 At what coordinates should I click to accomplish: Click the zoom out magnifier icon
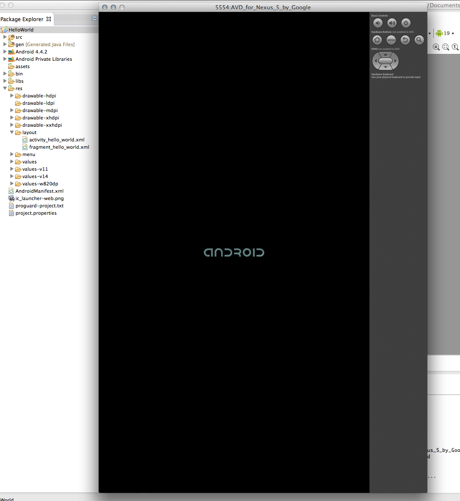pyautogui.click(x=436, y=47)
